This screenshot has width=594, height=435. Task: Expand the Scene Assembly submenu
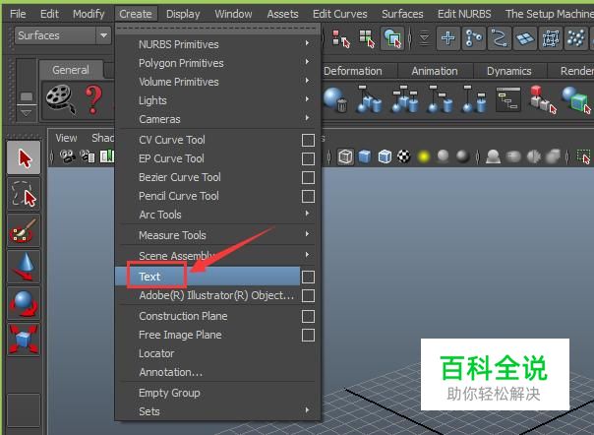click(x=218, y=256)
